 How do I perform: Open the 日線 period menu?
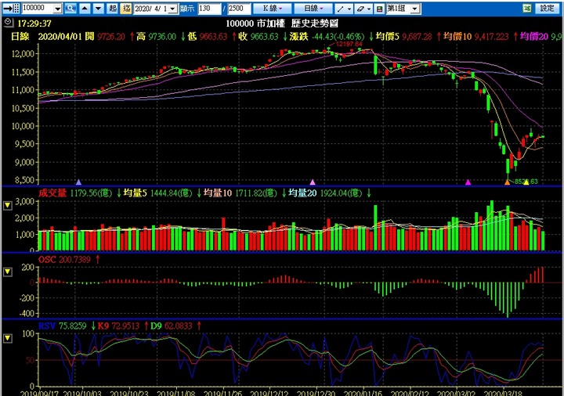[313, 9]
